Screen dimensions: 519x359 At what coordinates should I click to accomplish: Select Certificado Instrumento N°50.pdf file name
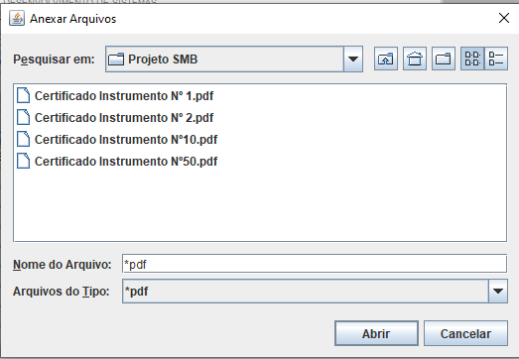126,162
